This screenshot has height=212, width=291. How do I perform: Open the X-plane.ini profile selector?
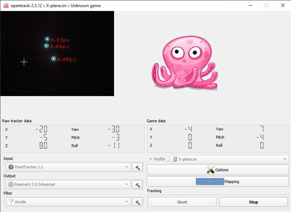[x=229, y=159]
